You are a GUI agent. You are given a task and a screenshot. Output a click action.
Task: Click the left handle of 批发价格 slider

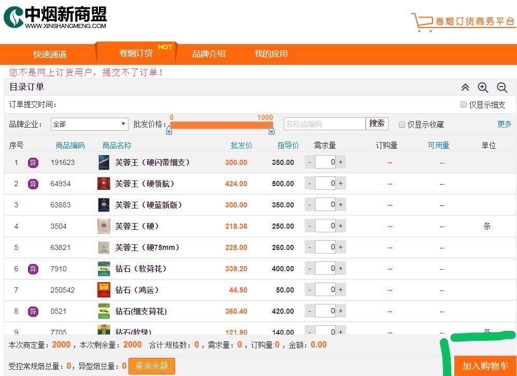(x=169, y=130)
